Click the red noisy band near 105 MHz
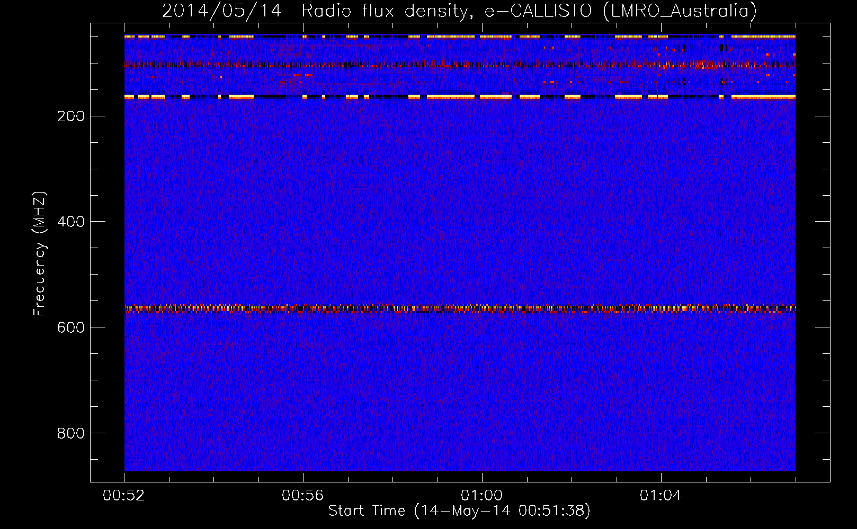 (460, 66)
